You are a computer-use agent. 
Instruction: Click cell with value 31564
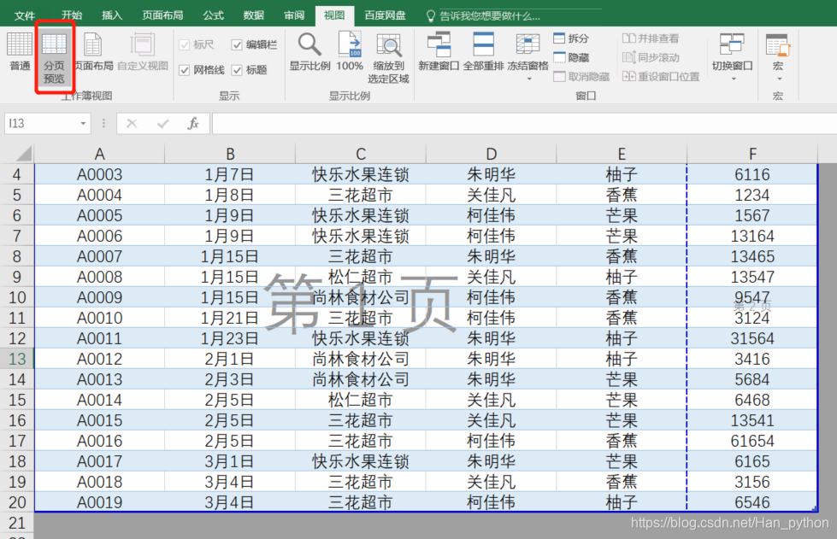point(752,338)
